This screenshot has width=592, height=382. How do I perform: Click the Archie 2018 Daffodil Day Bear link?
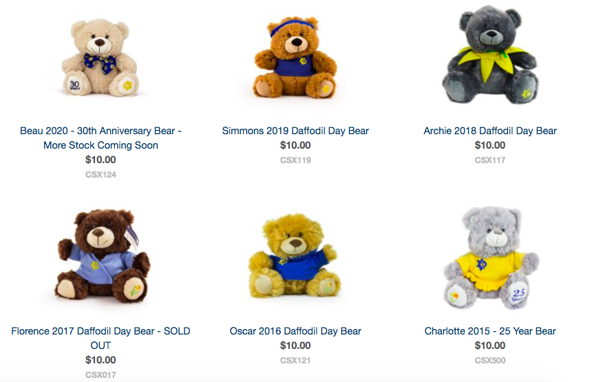tap(490, 131)
